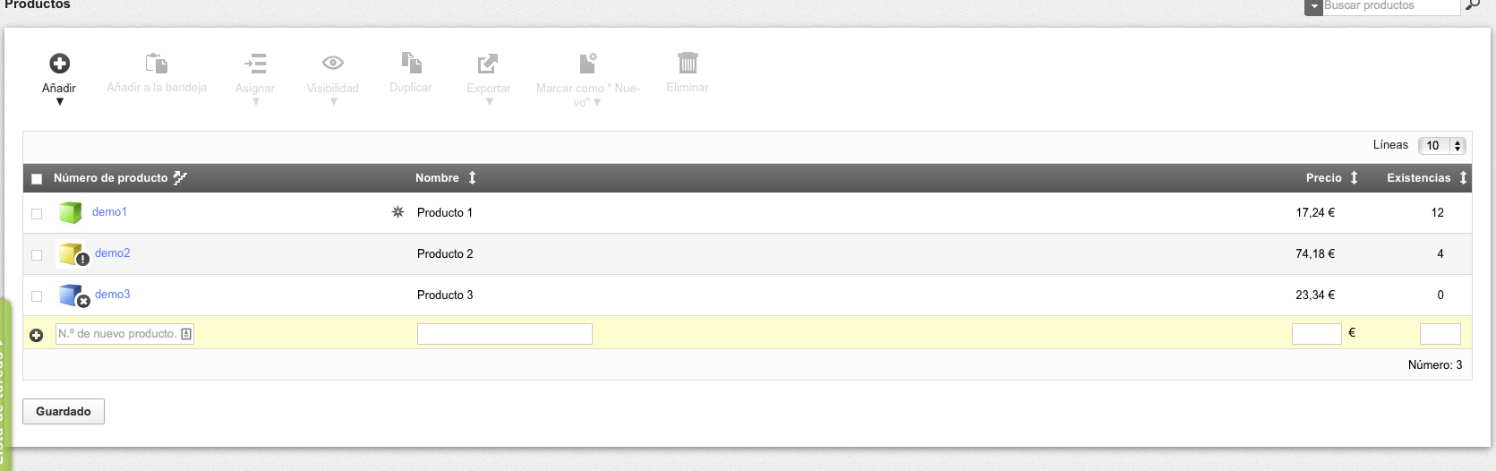1496x471 pixels.
Task: Open the demo2 product link
Action: tap(113, 253)
